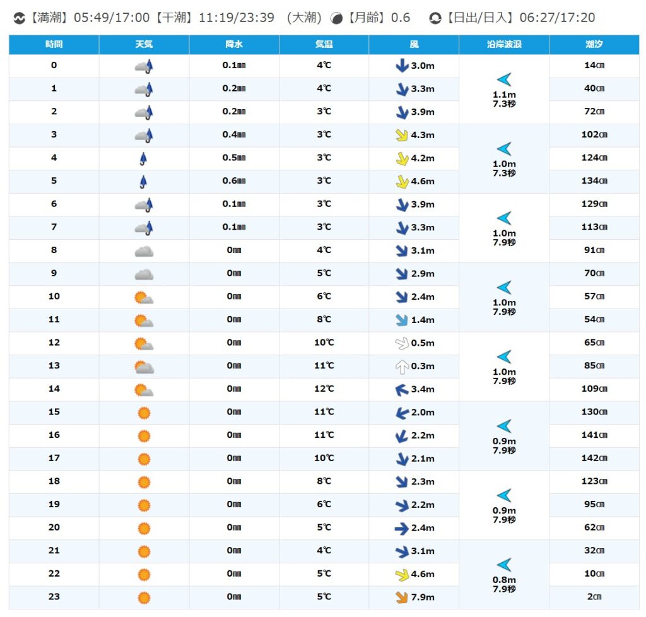Click the sunrise icon beside 日出/日入
This screenshot has height=617, width=646.
pos(435,18)
